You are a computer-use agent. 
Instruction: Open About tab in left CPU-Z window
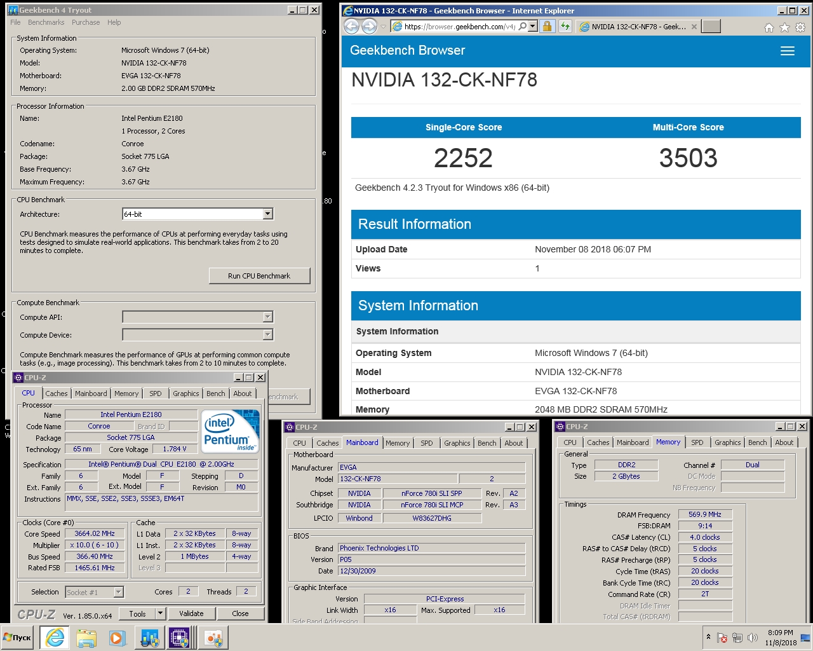(x=243, y=394)
